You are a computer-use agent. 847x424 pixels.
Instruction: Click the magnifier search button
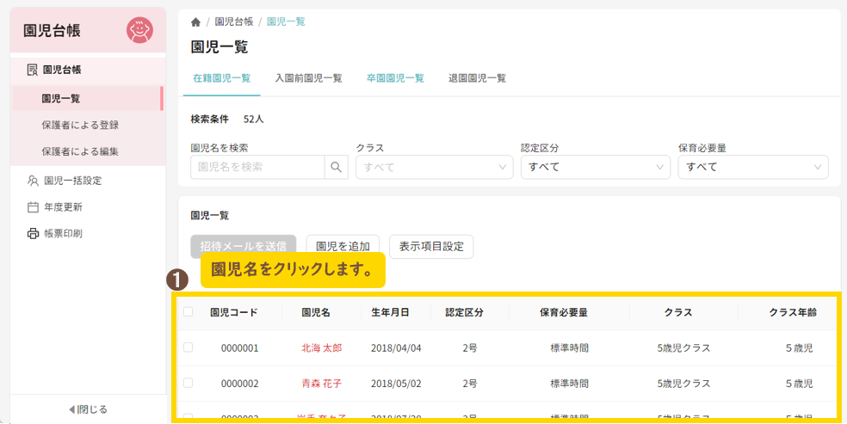(337, 167)
